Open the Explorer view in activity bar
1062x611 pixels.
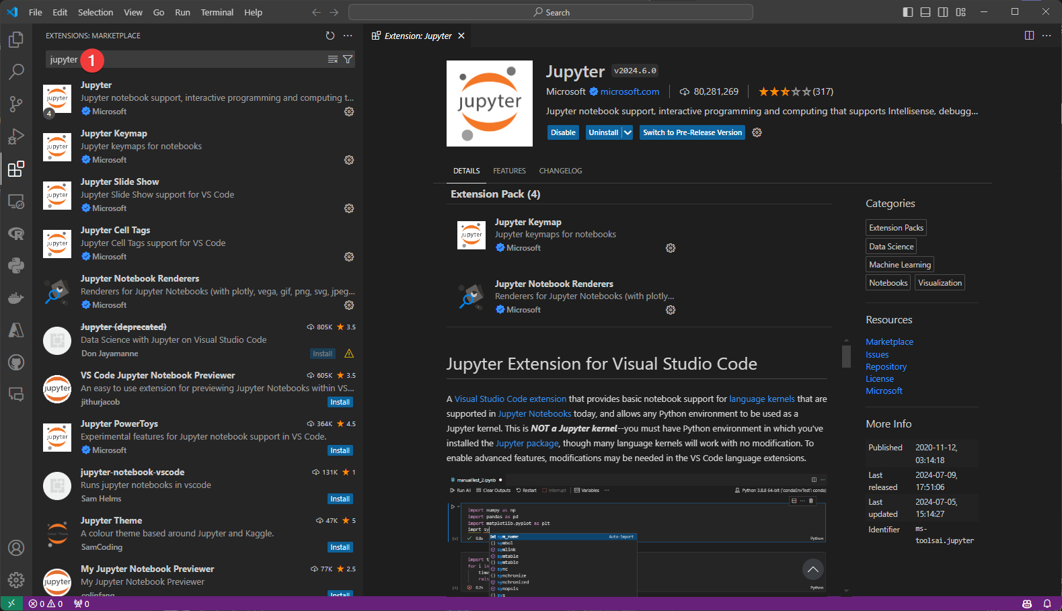(x=16, y=40)
